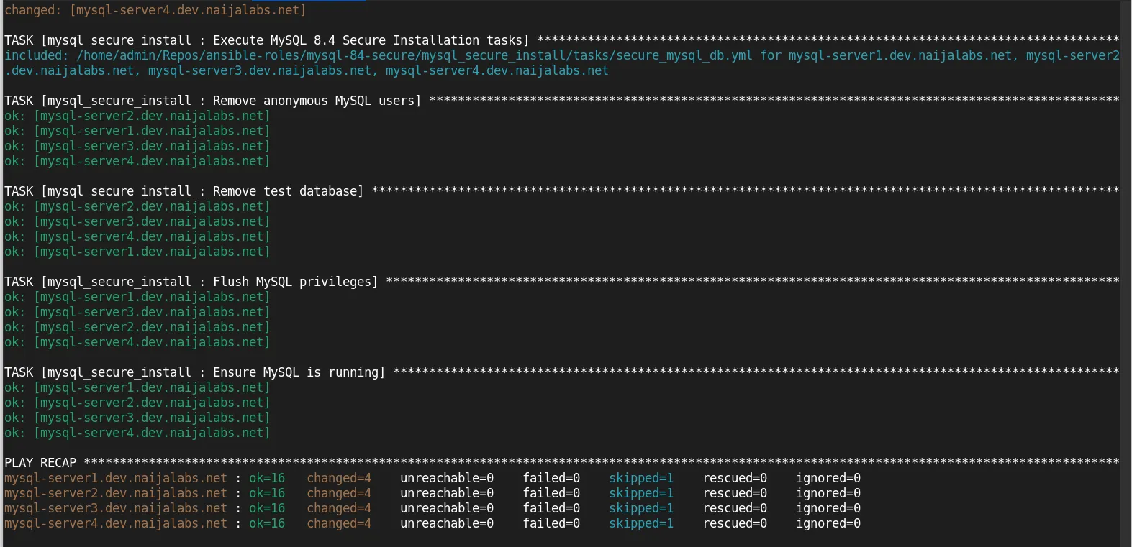The image size is (1132, 547).
Task: Click skipped=1 in the mysql-server3 recap row
Action: click(641, 508)
